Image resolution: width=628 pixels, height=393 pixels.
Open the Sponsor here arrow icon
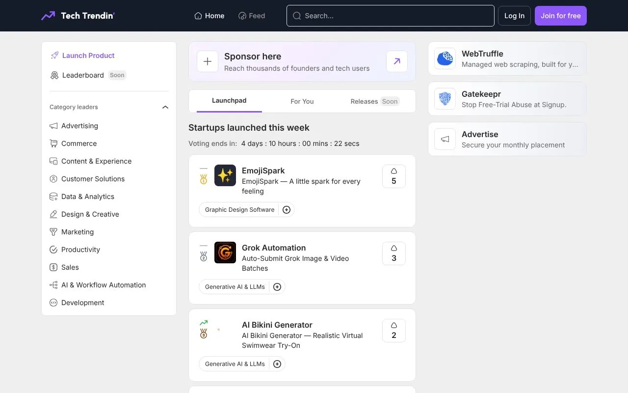[397, 61]
